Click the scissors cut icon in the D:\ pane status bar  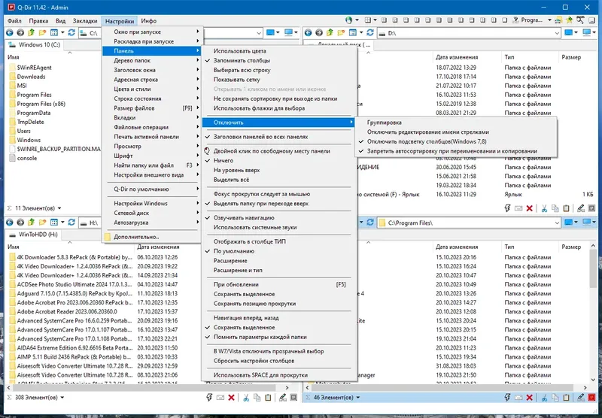(x=544, y=208)
